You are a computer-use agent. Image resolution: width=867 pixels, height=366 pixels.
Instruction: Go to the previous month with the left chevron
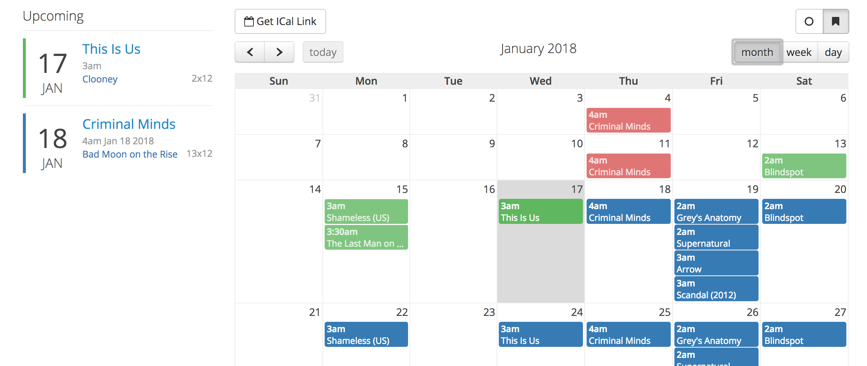click(250, 52)
